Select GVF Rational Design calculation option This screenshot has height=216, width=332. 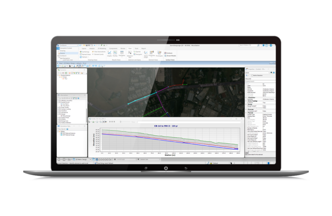[70, 136]
